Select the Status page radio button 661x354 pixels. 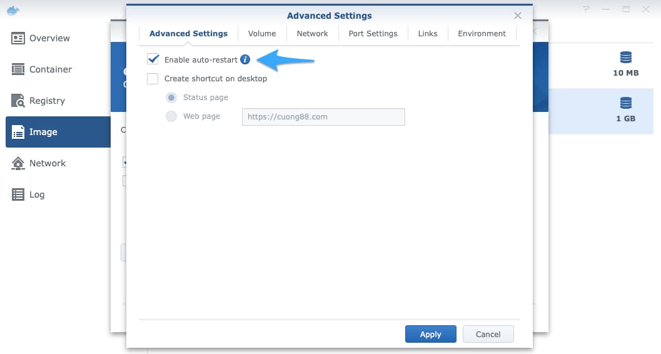(x=171, y=98)
